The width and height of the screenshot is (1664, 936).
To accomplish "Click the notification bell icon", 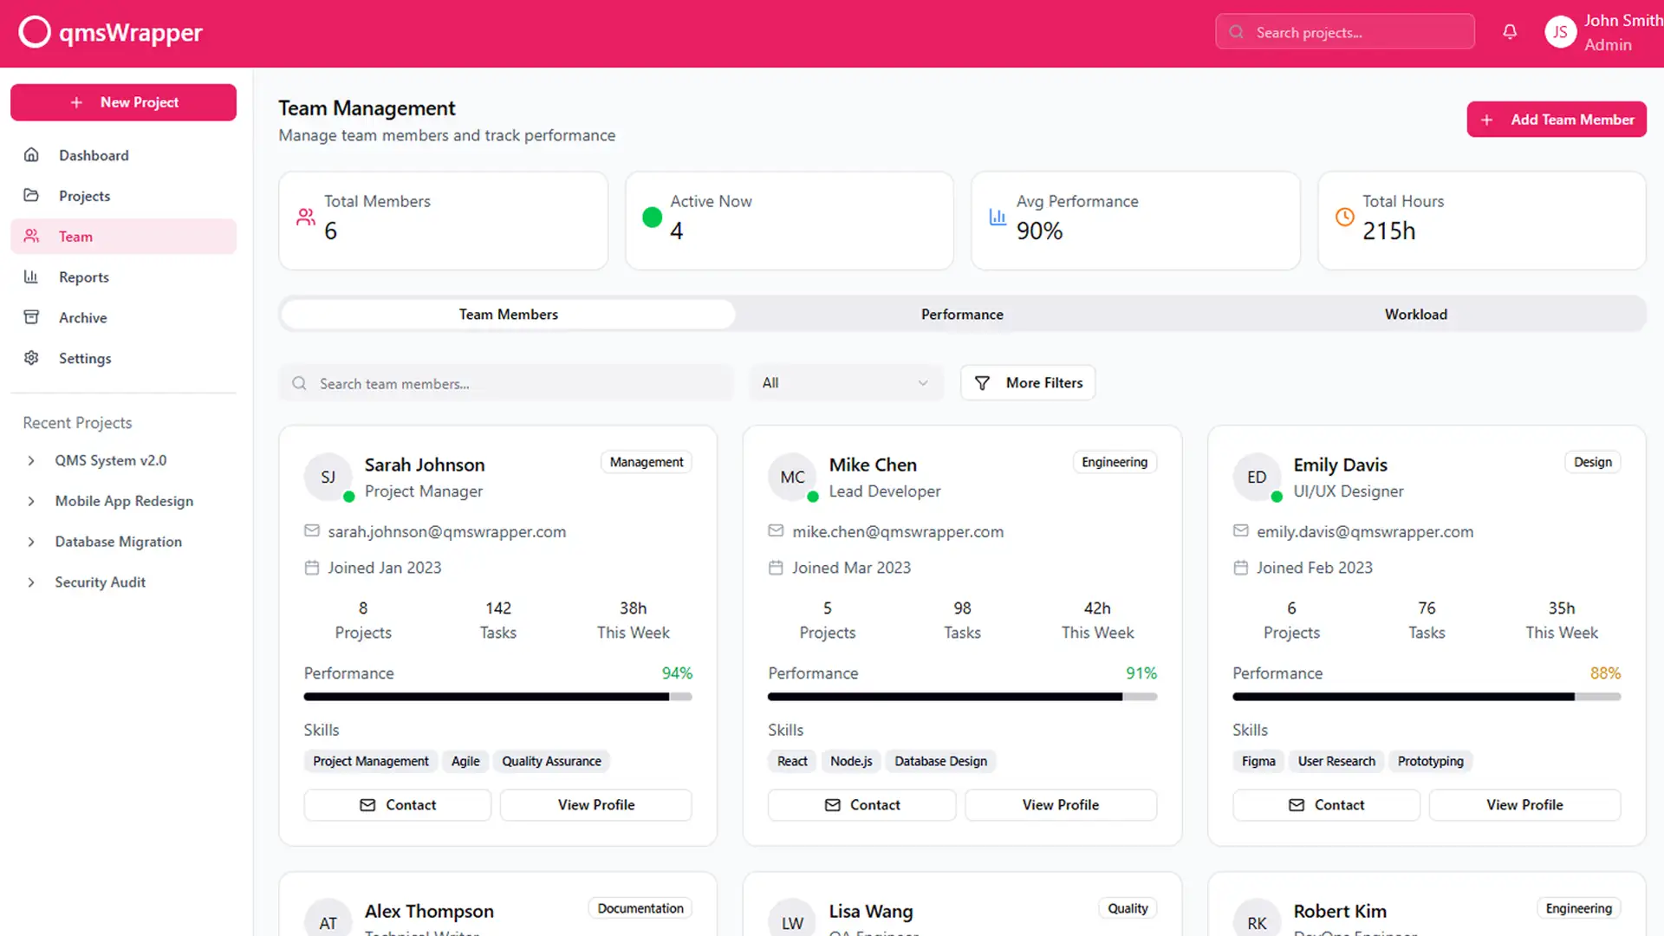I will tap(1510, 32).
